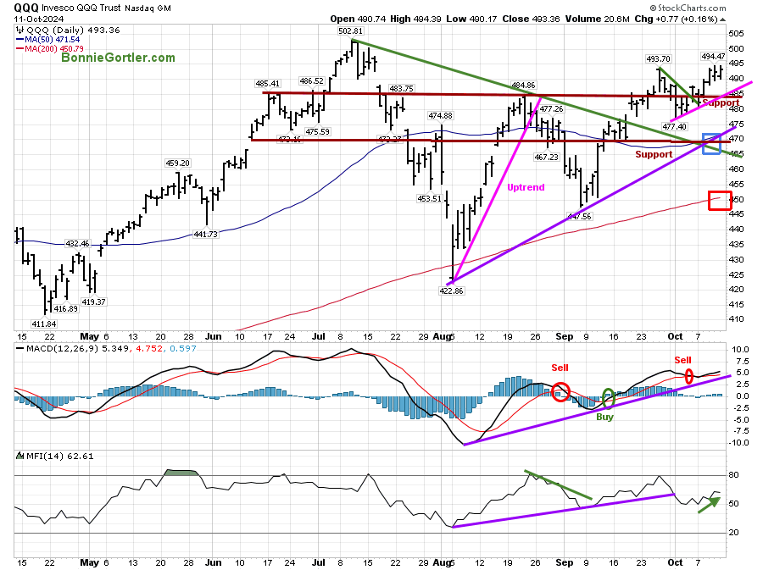Screen dimensions: 763x570
Task: Click the StockCharts.com copyright label
Action: click(688, 8)
